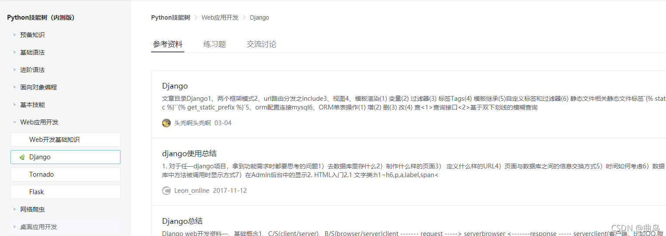Viewport: 666px width, 236px height.
Task: Open Leon_online author avatar icon
Action: 166,191
